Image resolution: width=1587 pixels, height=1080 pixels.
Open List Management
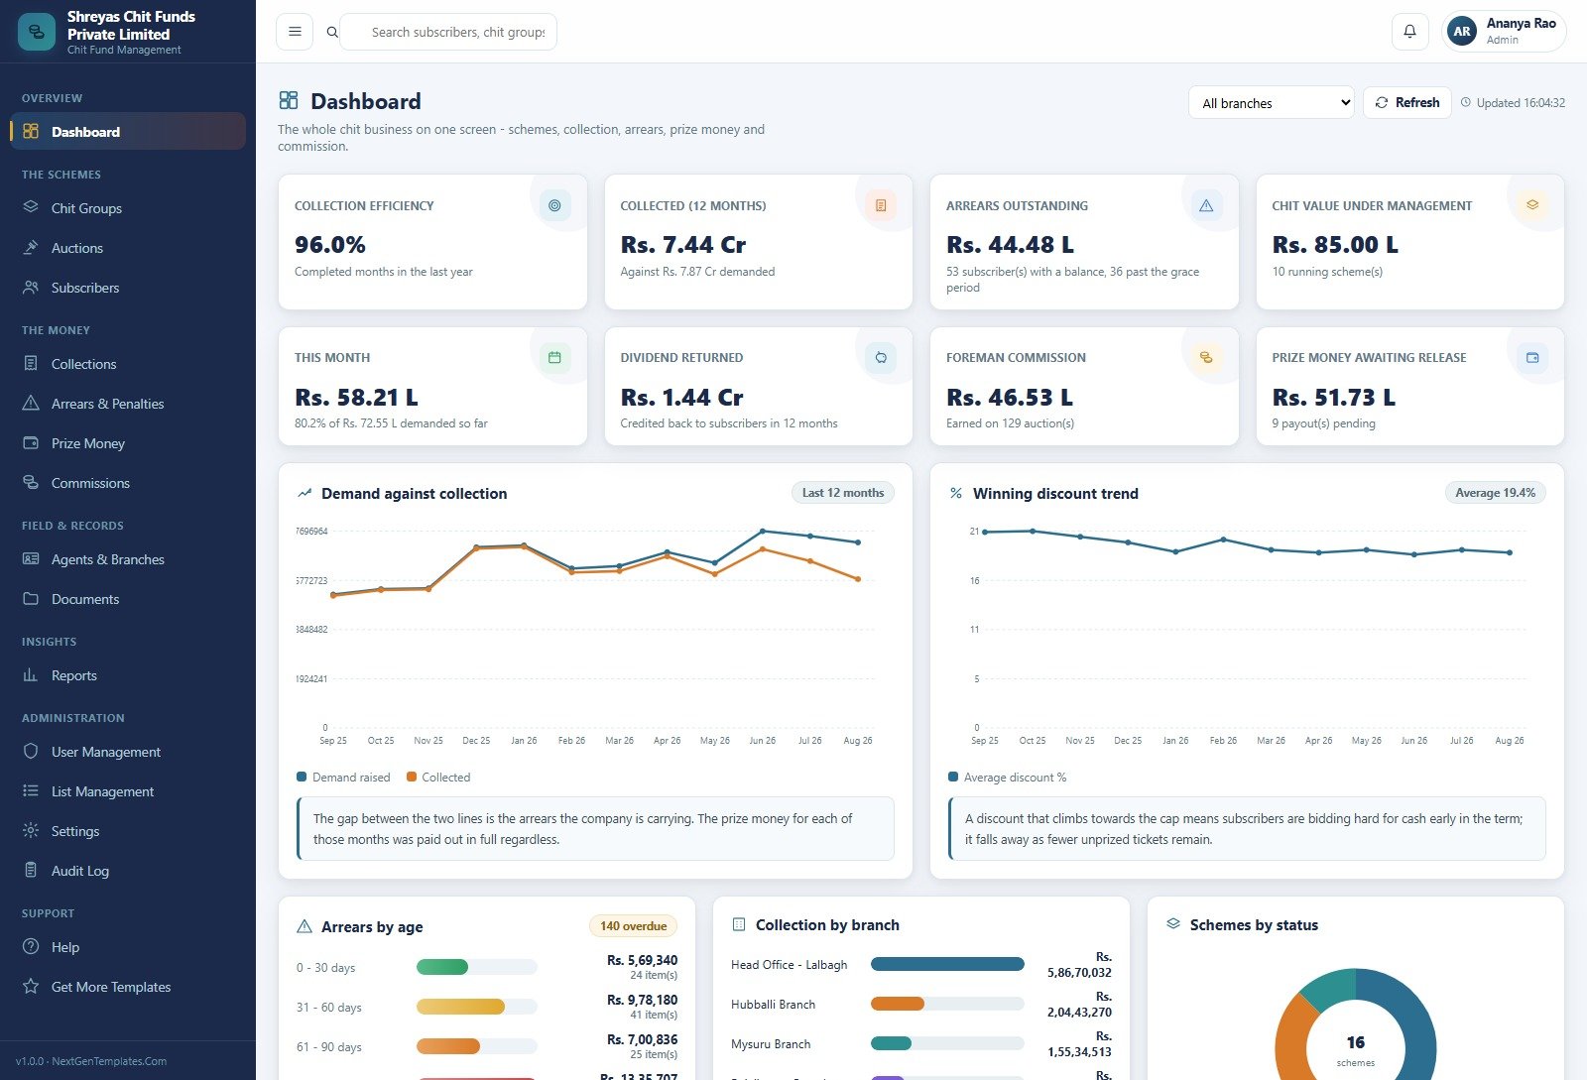[128, 791]
